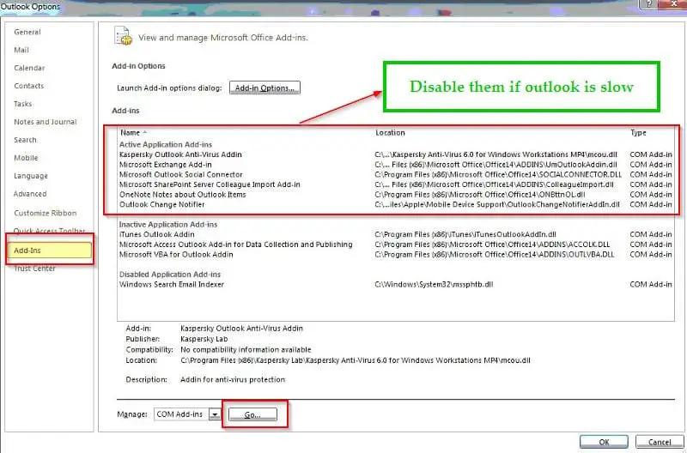Go to Customize Ribbon settings
This screenshot has width=687, height=453.
(46, 213)
